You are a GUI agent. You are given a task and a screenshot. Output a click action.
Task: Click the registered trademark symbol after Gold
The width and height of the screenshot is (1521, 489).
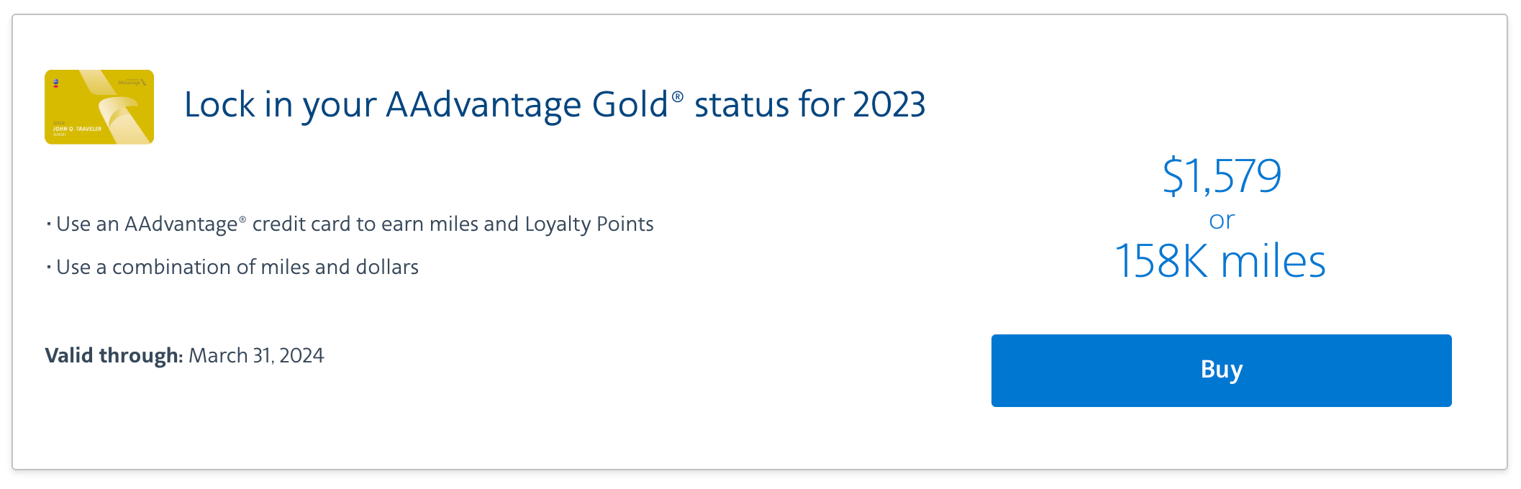[x=678, y=96]
